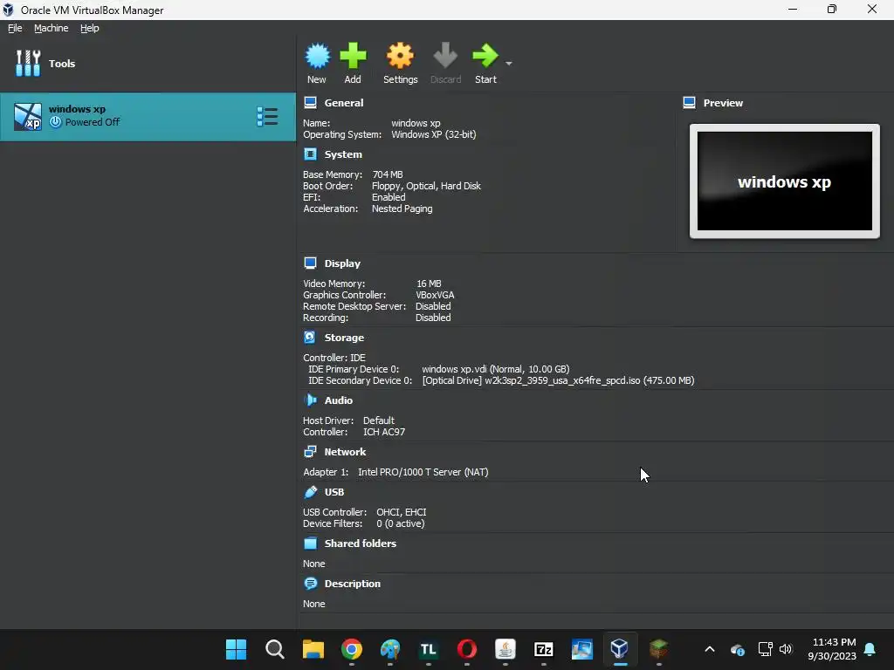Open the Storage settings heading link

(x=344, y=338)
